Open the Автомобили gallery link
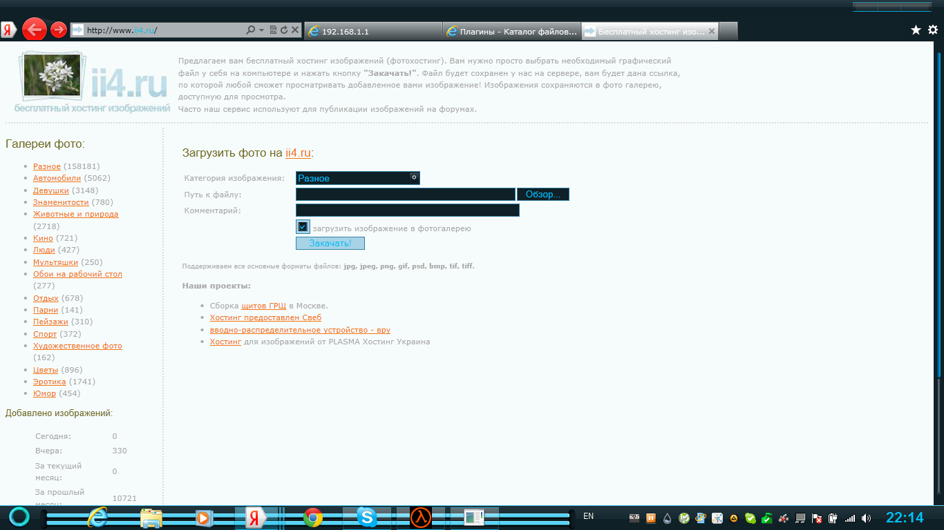The image size is (944, 530). [57, 178]
